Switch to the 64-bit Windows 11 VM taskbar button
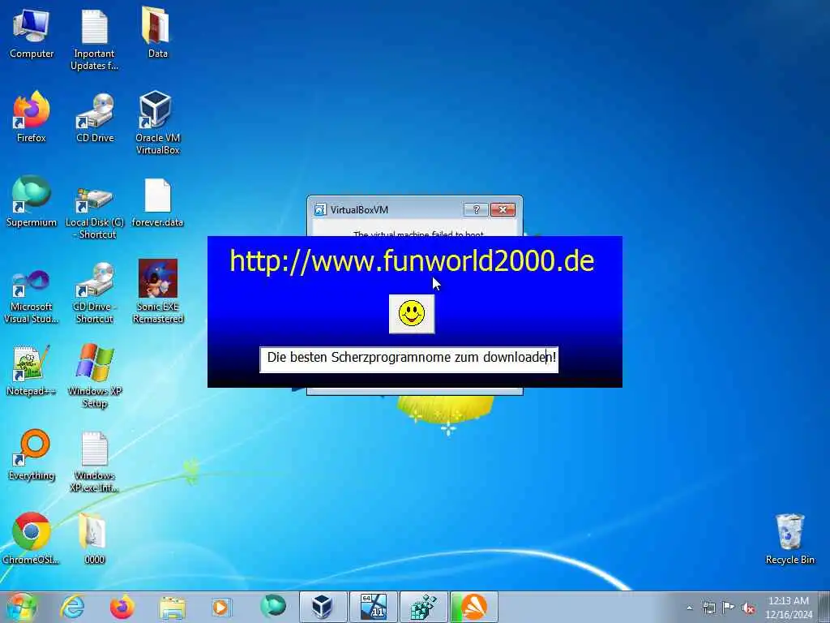The height and width of the screenshot is (623, 830). [373, 607]
